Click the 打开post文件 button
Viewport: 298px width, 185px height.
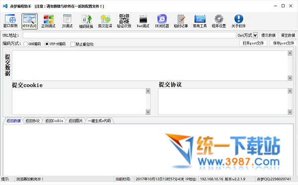pos(253,43)
